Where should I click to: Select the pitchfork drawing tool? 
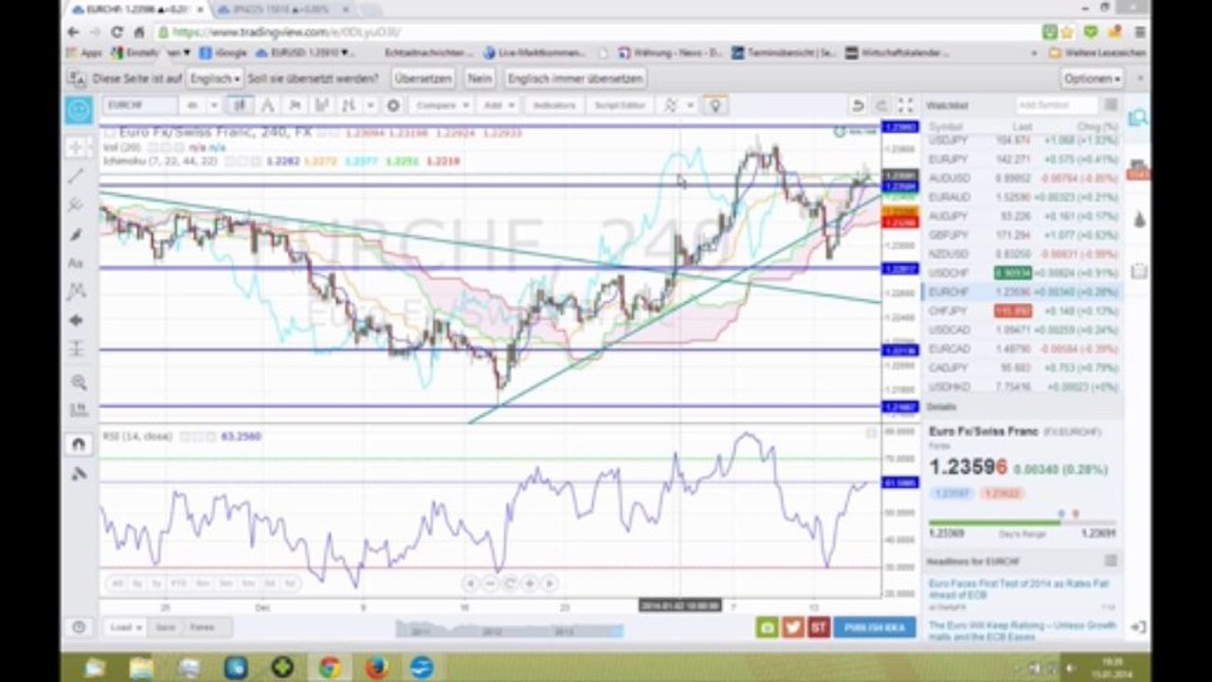point(78,205)
